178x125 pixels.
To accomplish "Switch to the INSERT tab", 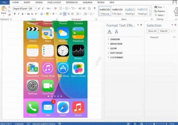I will point(27,2).
